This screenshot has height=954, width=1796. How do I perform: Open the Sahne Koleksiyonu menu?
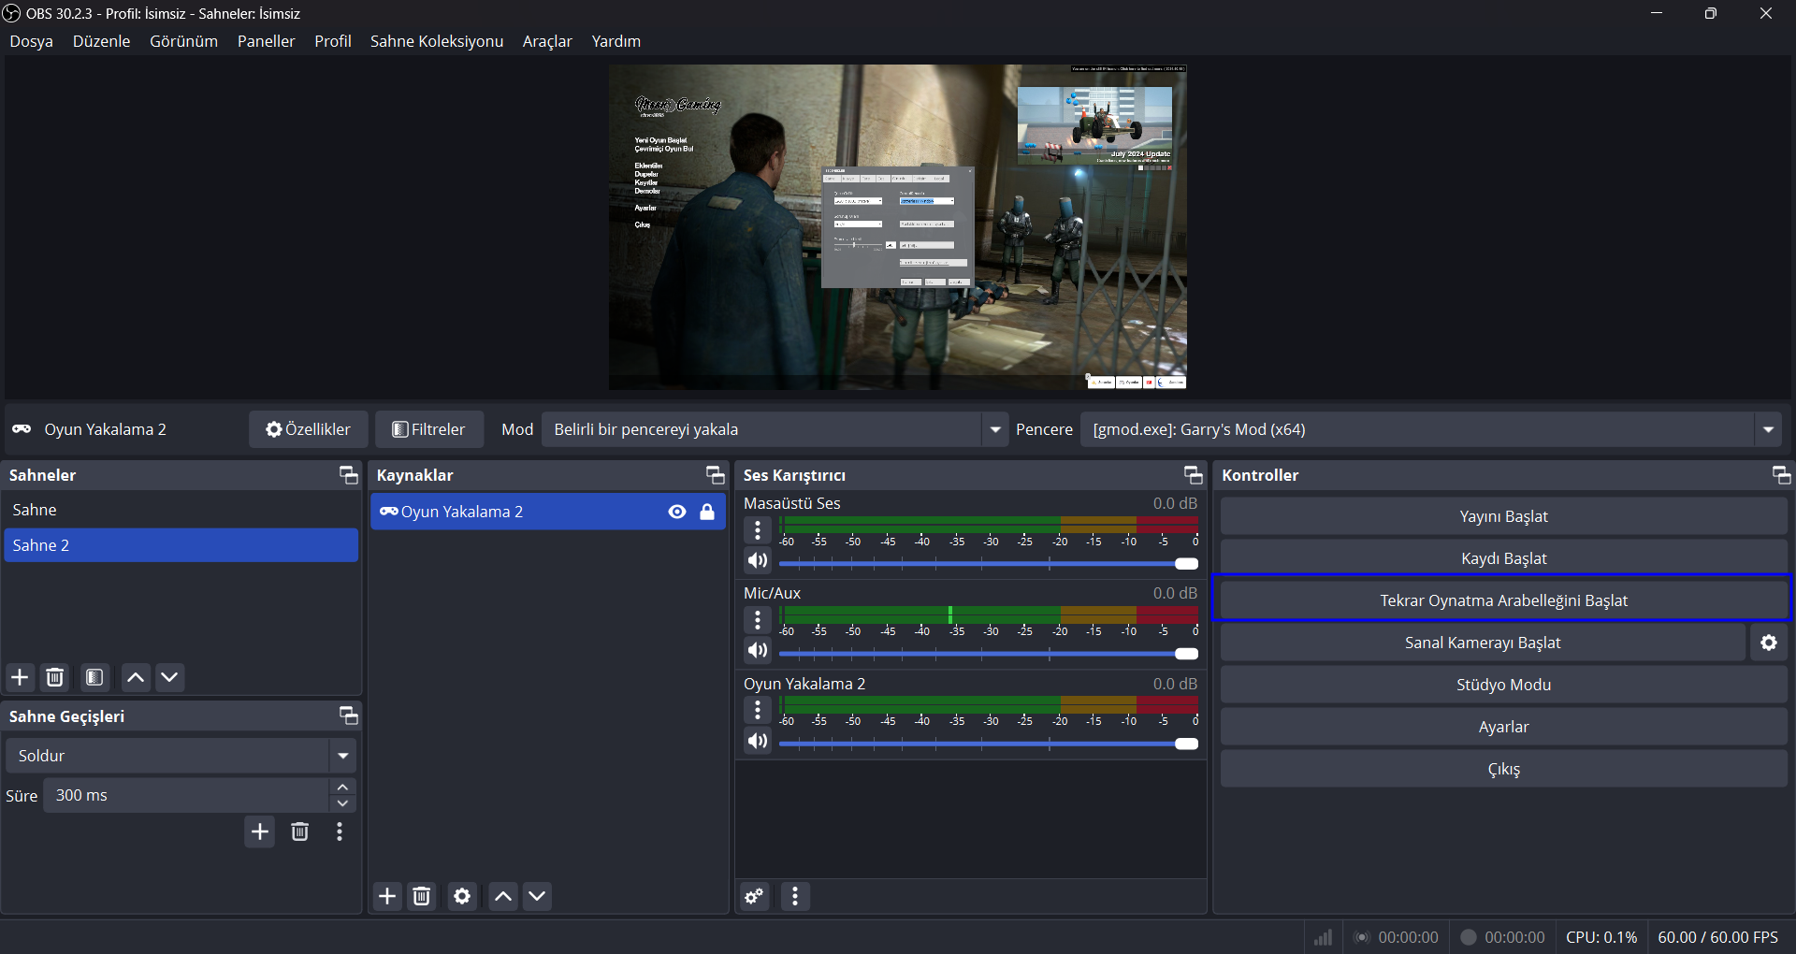pyautogui.click(x=436, y=41)
